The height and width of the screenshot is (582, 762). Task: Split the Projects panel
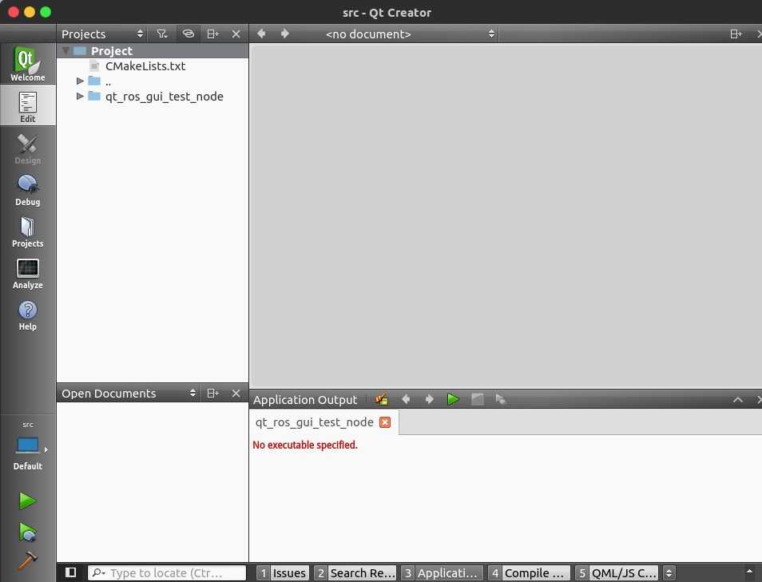pos(212,34)
